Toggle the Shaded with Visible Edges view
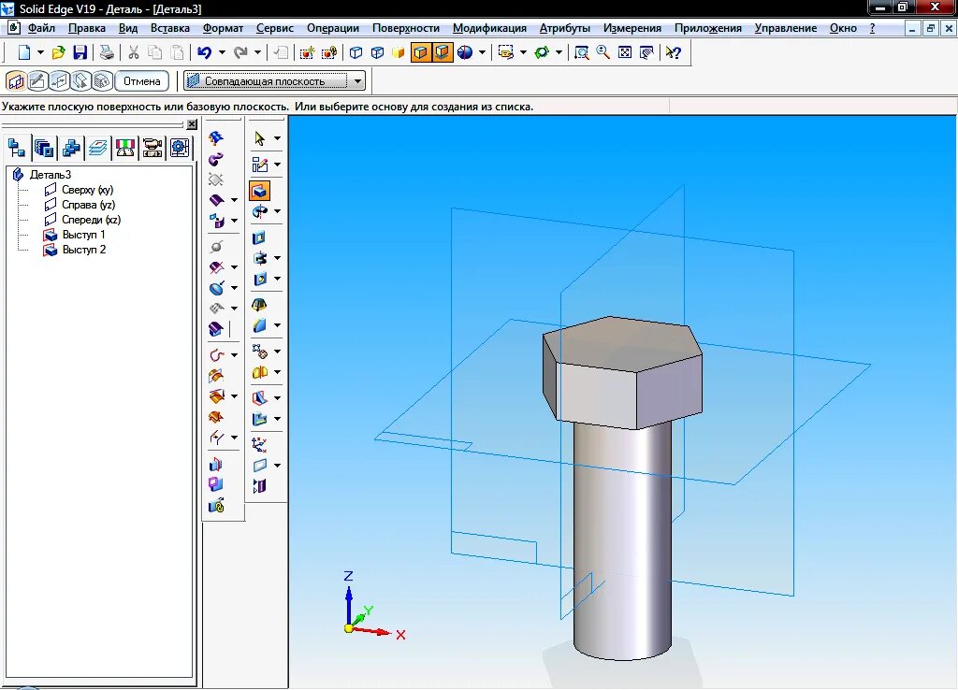This screenshot has height=690, width=958. pos(420,52)
